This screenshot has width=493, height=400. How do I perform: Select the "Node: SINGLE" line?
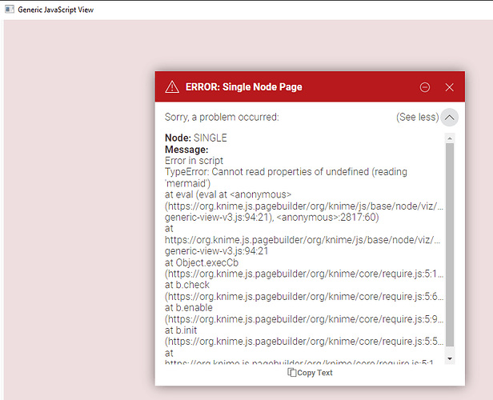[196, 138]
